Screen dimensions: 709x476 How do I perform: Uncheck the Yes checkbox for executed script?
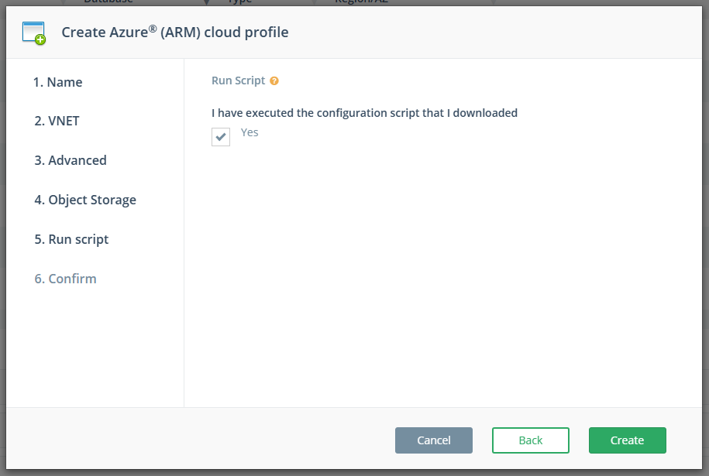pyautogui.click(x=221, y=137)
